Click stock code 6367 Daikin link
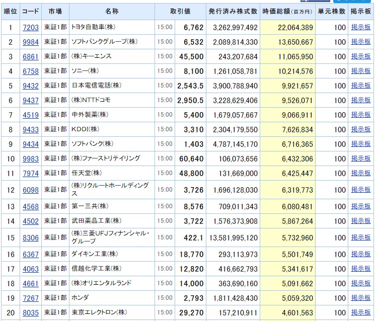 pos(31,255)
